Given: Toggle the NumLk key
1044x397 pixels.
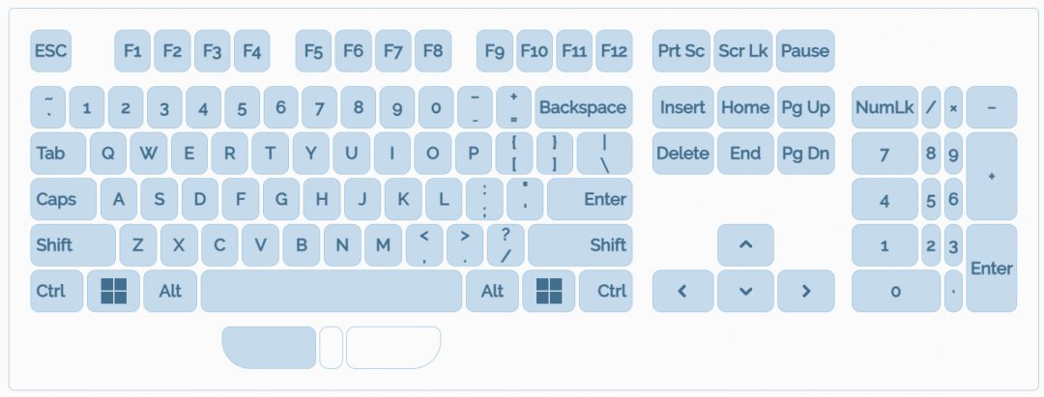Looking at the screenshot, I should (x=884, y=107).
